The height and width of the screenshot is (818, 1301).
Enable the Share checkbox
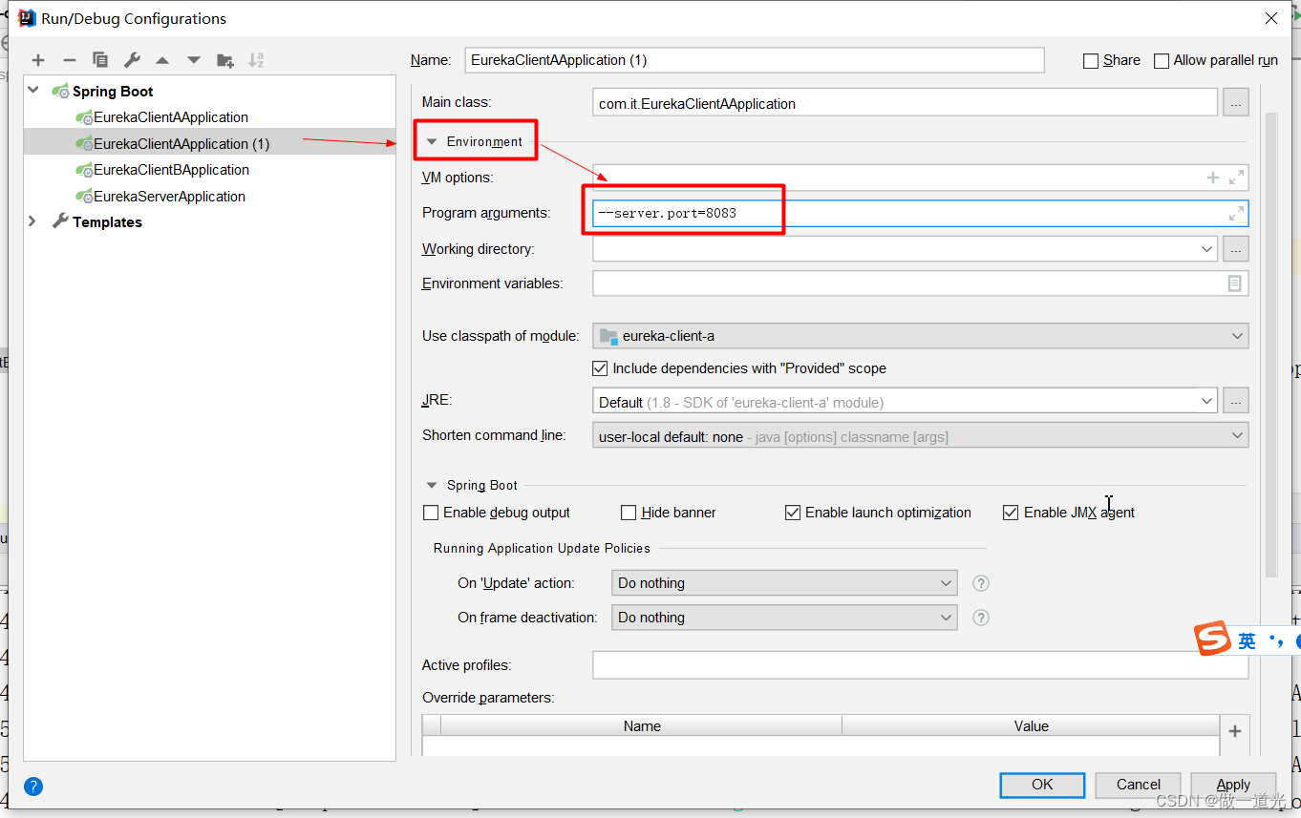tap(1091, 61)
